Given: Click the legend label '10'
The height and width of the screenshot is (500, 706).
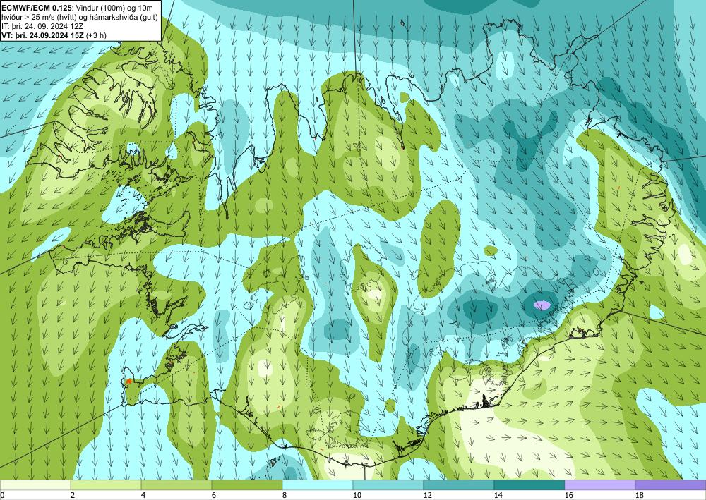Looking at the screenshot, I should click(x=357, y=495).
